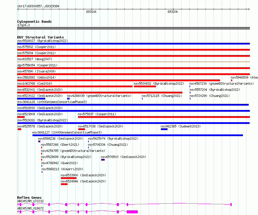Open the nsv5529699 (ByrskaBishop2022) label
The width and height of the screenshot is (258, 215).
[x=66, y=157]
